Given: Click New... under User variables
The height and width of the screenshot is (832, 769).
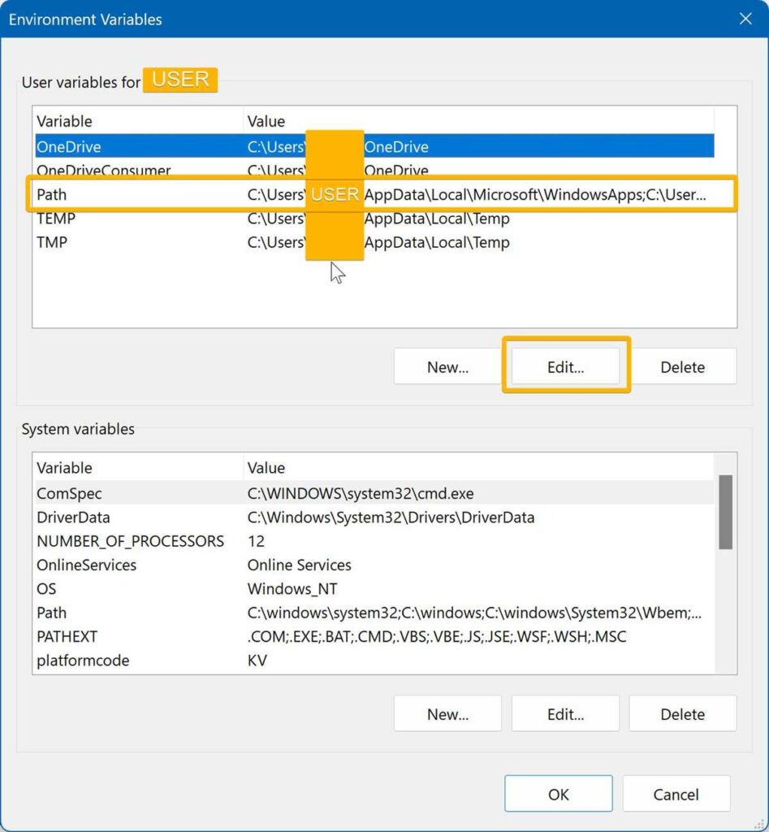Looking at the screenshot, I should 447,366.
